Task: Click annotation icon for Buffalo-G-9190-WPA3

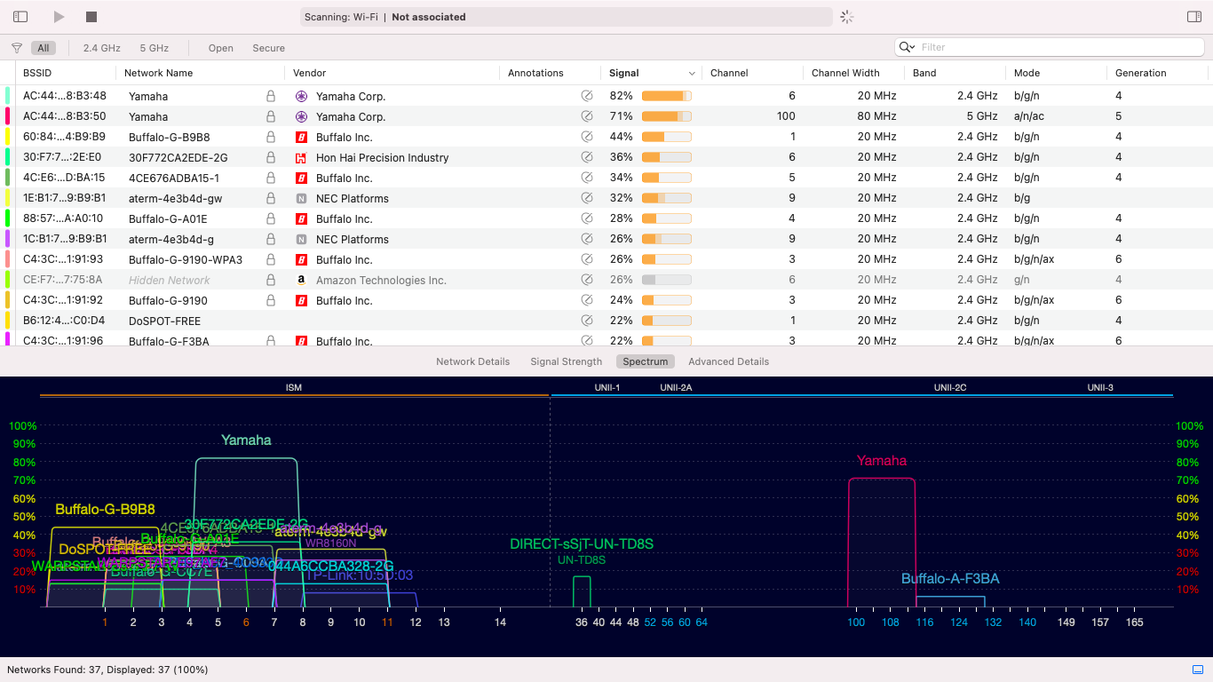Action: (586, 259)
